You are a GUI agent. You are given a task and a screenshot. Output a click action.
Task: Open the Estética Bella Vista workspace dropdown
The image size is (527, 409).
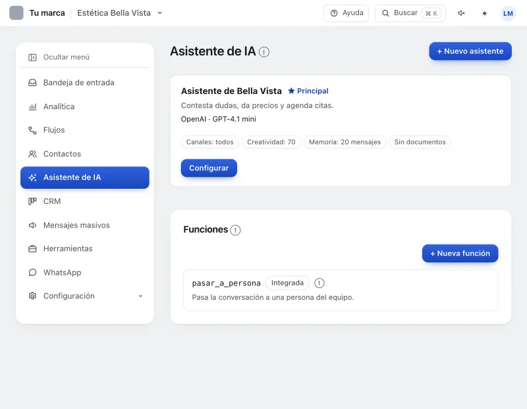point(120,13)
